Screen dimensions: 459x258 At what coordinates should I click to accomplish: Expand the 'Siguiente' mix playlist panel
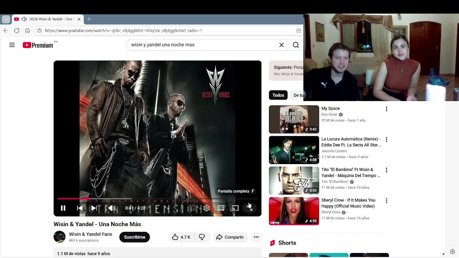pyautogui.click(x=286, y=71)
